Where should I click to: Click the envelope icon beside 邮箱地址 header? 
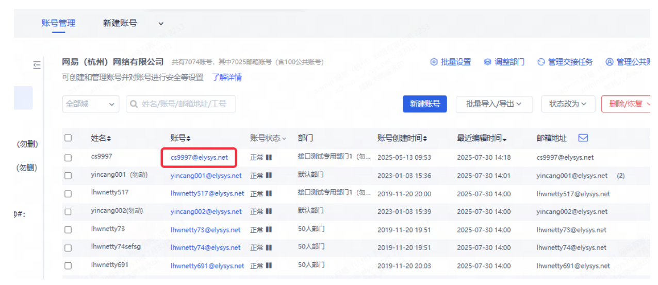click(x=583, y=138)
